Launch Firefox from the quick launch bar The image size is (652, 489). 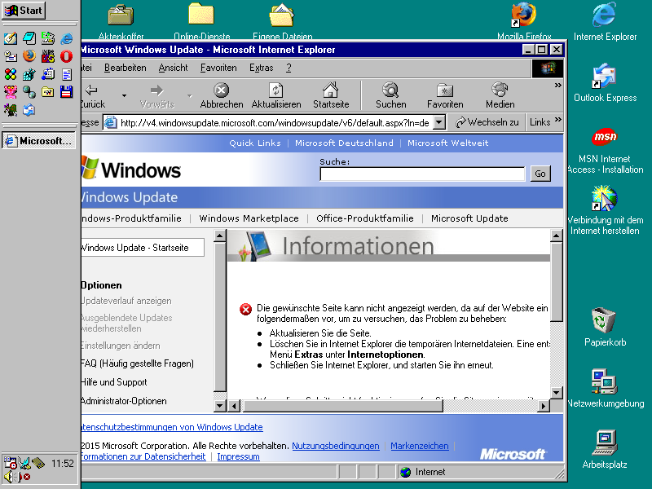pos(29,55)
